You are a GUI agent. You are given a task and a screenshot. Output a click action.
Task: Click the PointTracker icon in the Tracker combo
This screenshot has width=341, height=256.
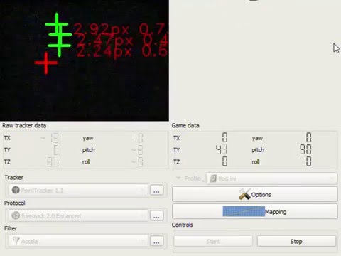click(x=16, y=190)
